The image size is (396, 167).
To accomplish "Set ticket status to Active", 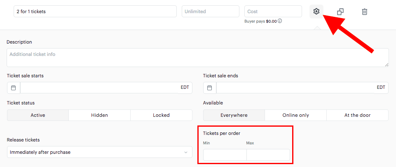I will pyautogui.click(x=38, y=115).
